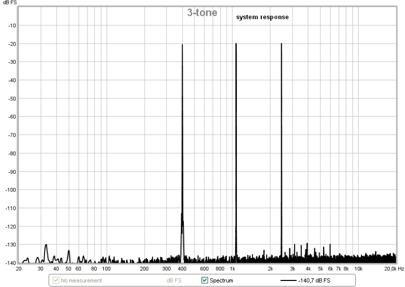The height and width of the screenshot is (287, 405).
Task: Click the noise peak at 50 Hz
Action: tap(69, 255)
